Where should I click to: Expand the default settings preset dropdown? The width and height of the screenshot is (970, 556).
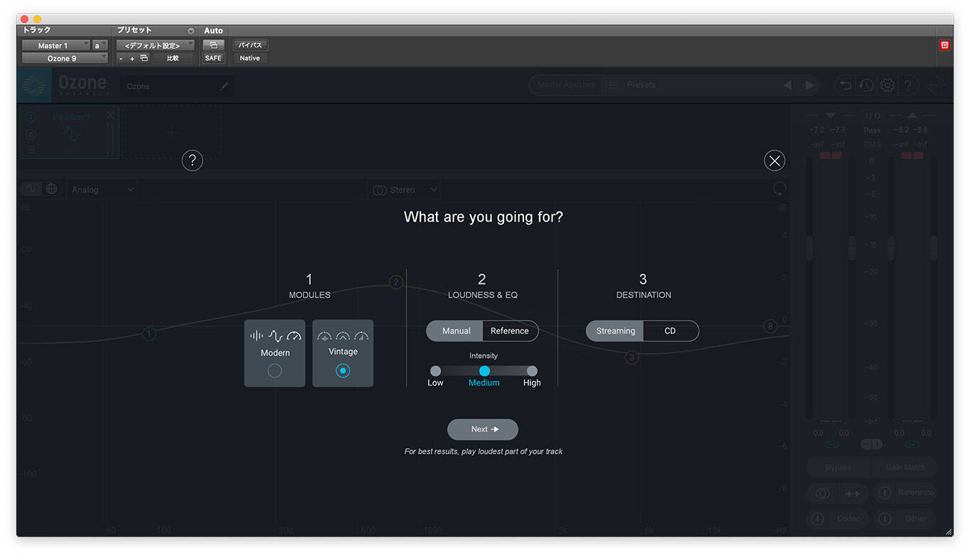point(155,45)
